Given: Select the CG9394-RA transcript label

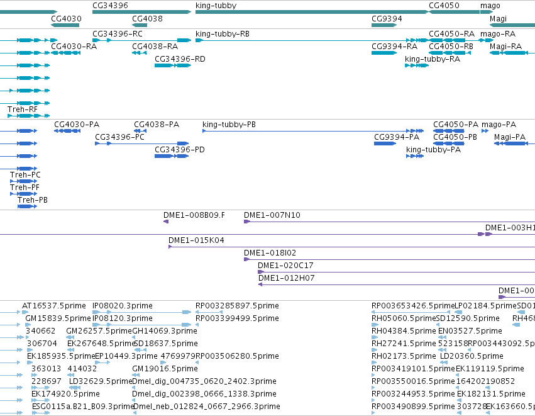Looking at the screenshot, I should tap(394, 47).
